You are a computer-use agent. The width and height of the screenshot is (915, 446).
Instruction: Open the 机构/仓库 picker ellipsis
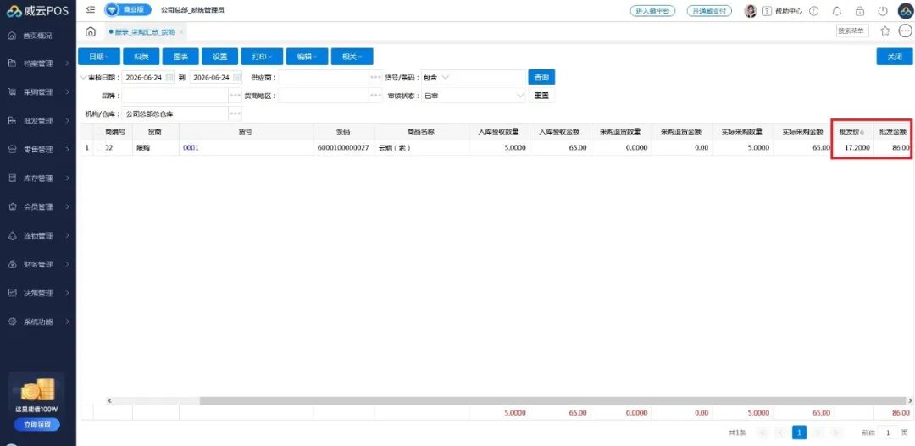click(236, 113)
